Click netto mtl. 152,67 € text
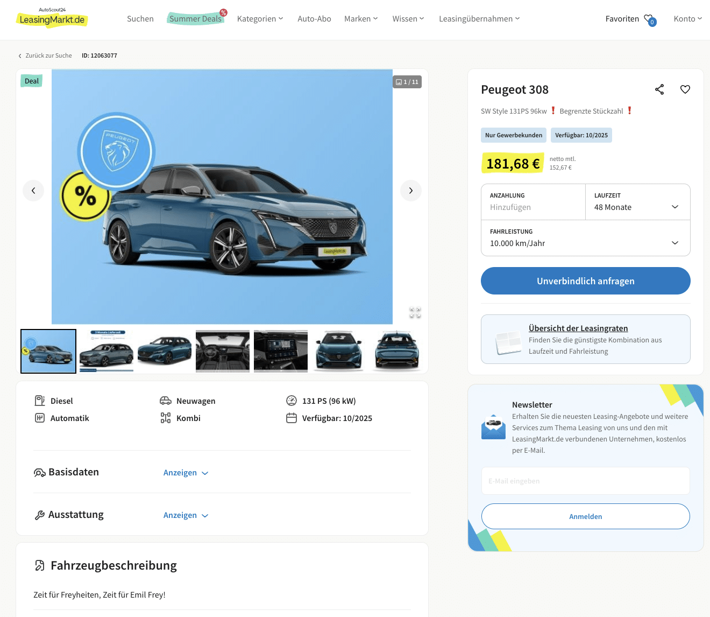The image size is (710, 617). [563, 163]
